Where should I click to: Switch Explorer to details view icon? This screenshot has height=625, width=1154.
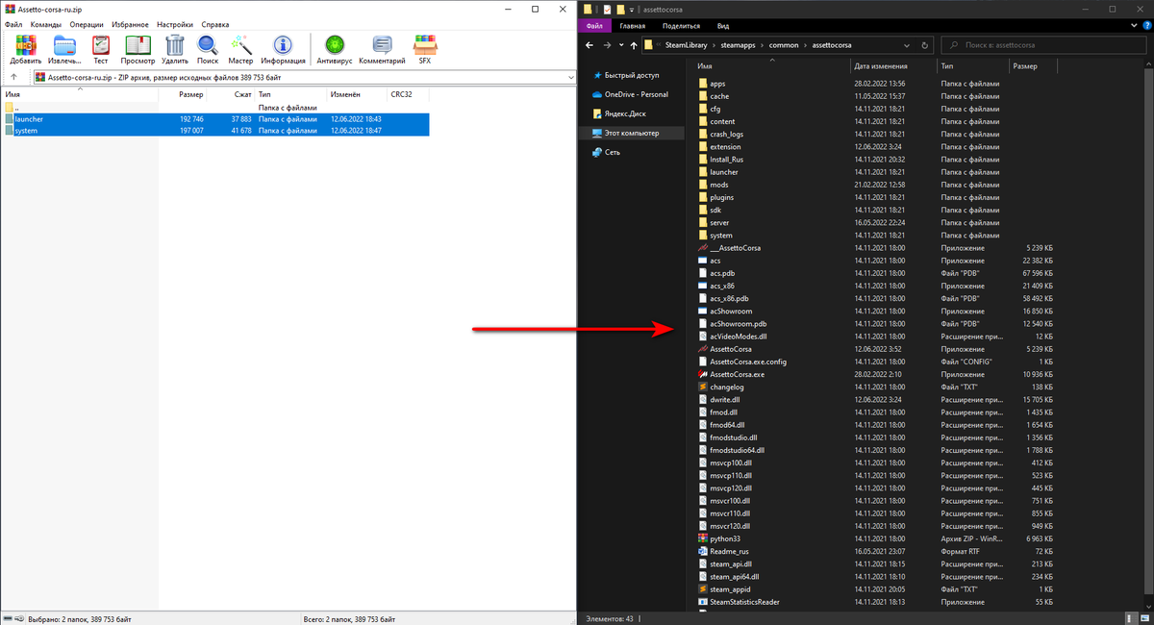point(1133,617)
